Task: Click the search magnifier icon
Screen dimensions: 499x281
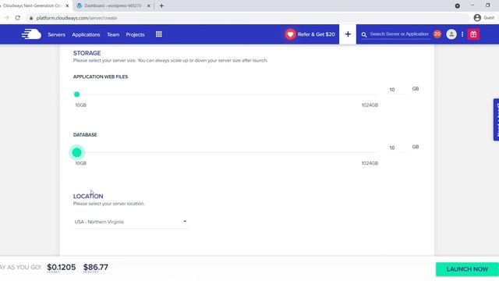Action: pos(364,34)
